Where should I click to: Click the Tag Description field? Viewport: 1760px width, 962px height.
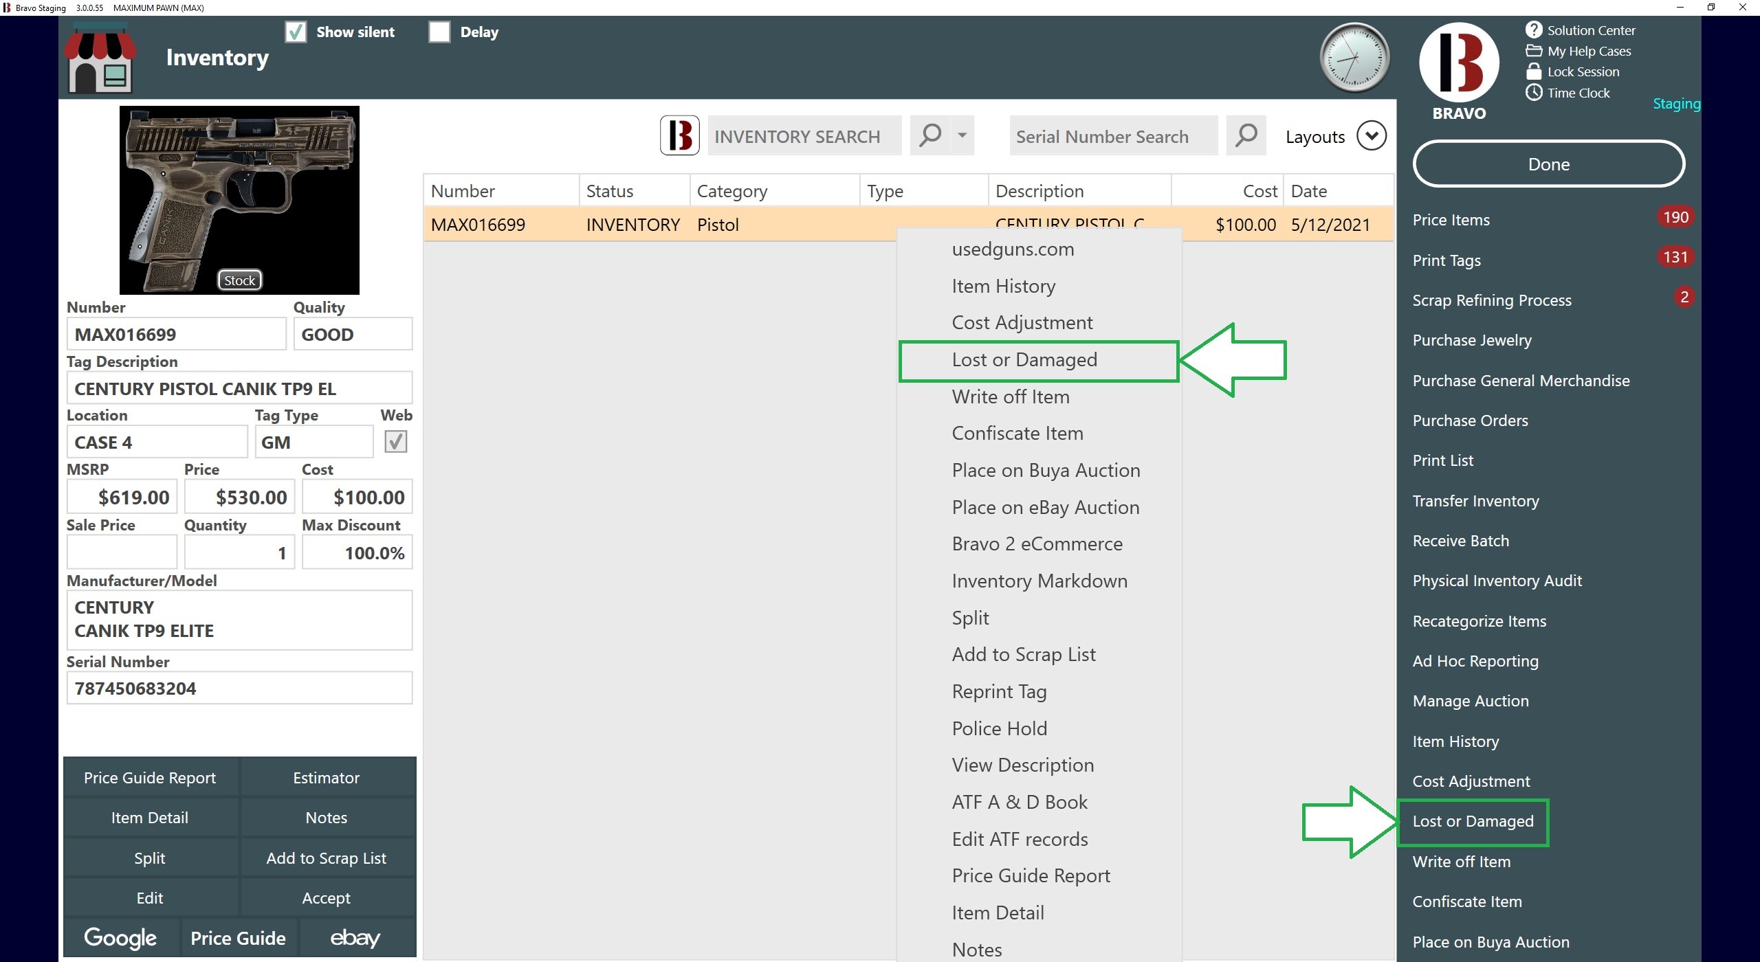(239, 388)
